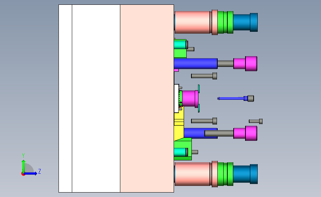Viewport: 321px width, 197px height.
Task: Select the upper long blue rod
Action: pyautogui.click(x=196, y=64)
